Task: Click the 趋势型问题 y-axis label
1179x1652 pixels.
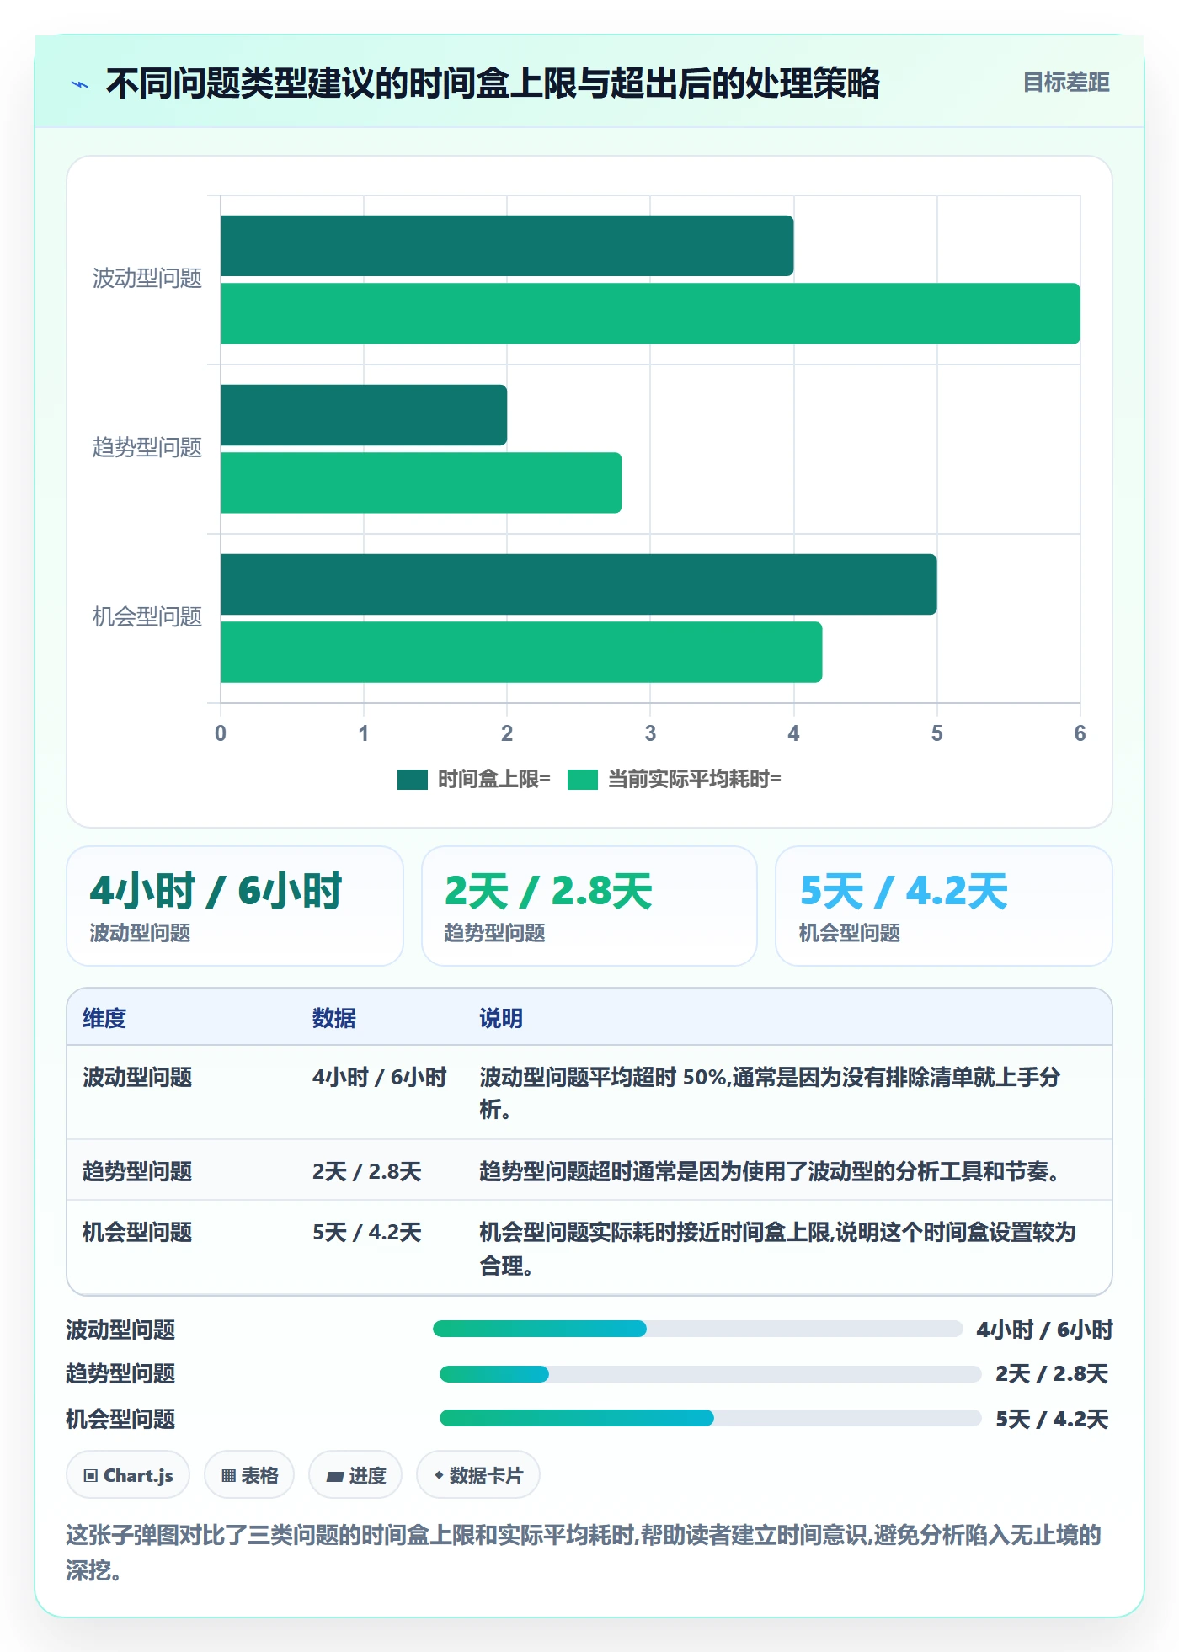Action: (147, 448)
